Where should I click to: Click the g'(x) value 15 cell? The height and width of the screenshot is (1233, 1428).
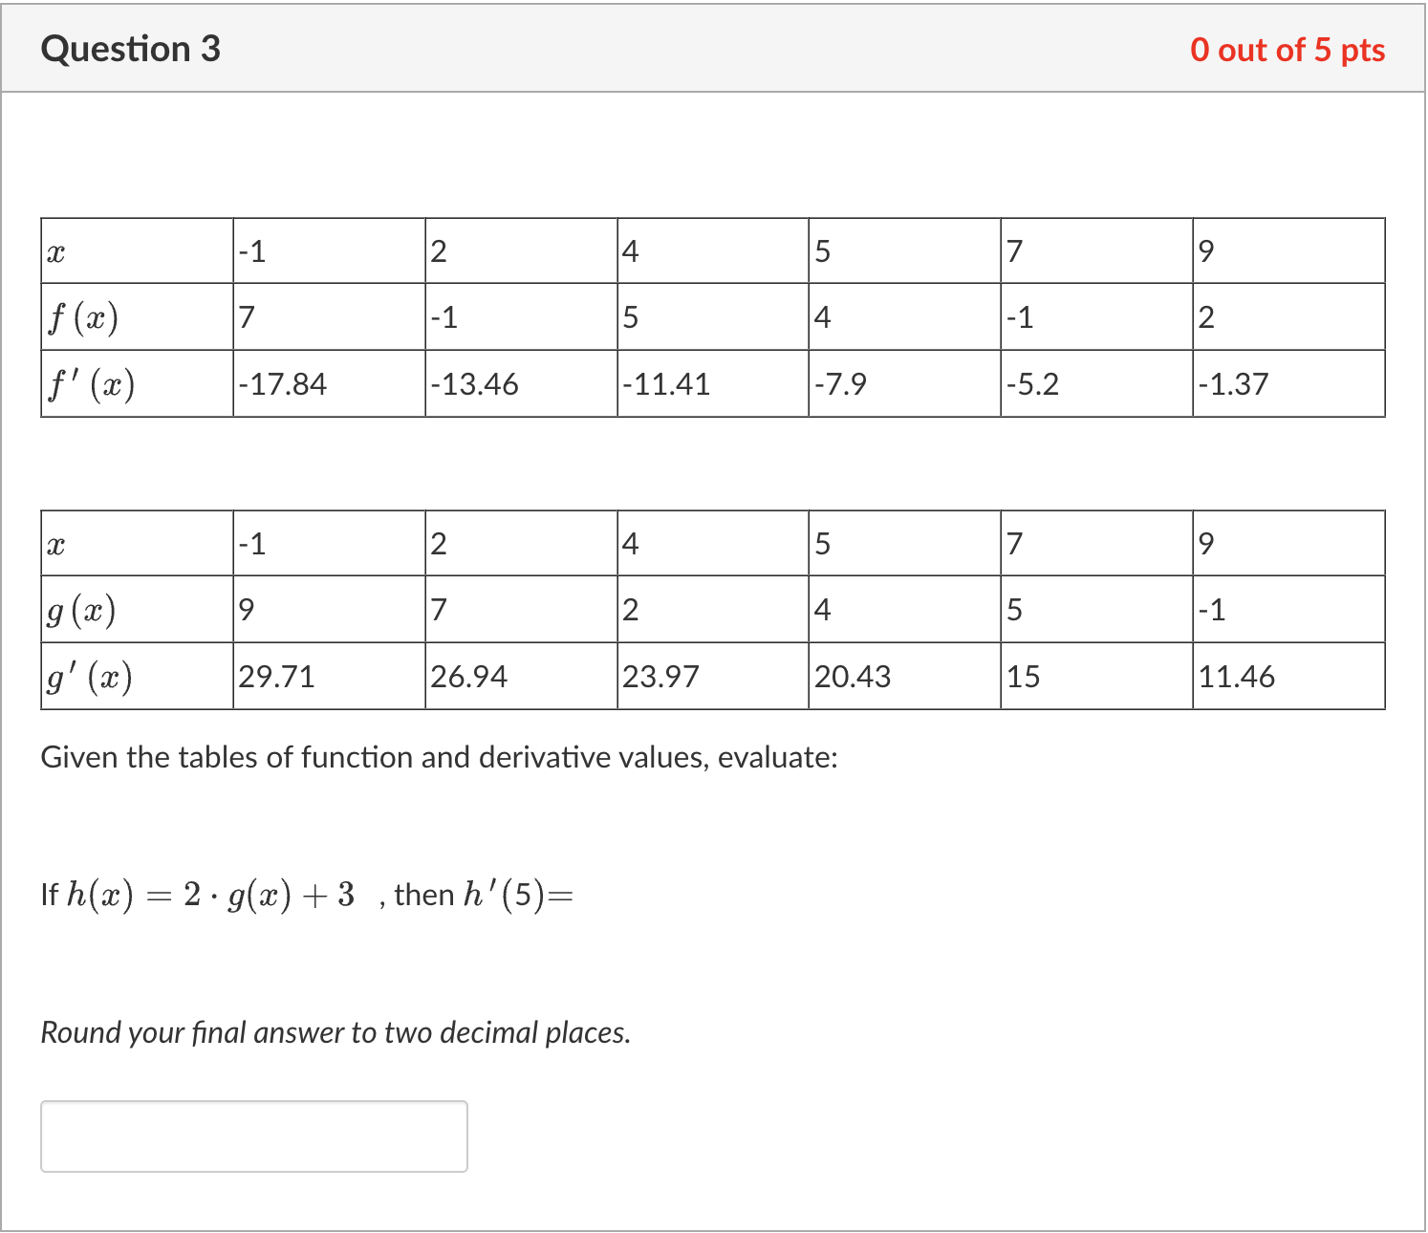pos(1021,677)
